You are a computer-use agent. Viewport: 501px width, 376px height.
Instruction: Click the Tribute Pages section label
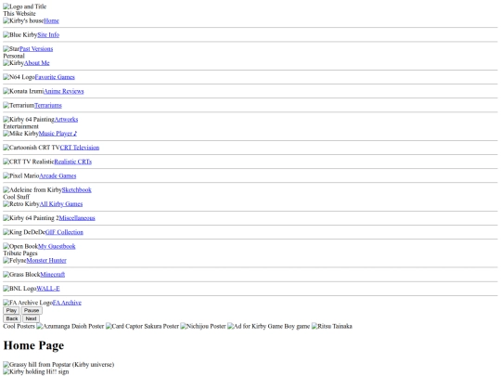[20, 253]
